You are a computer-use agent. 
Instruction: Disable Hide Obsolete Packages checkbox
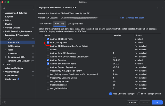[111, 94]
